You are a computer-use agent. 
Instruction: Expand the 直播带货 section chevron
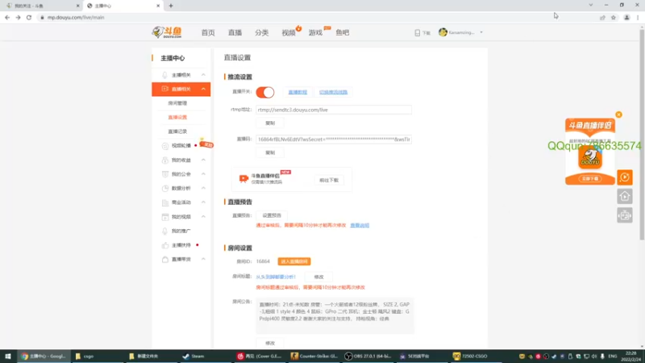203,259
